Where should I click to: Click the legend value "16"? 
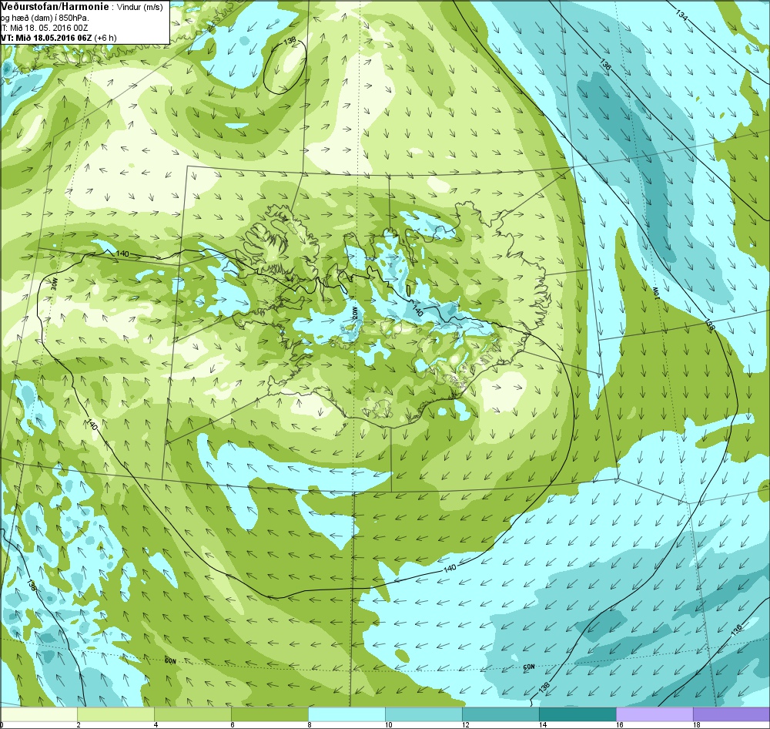620,724
